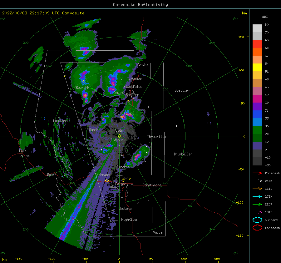
Task: Click the white 04DK arrow icon
Action: pos(257,181)
